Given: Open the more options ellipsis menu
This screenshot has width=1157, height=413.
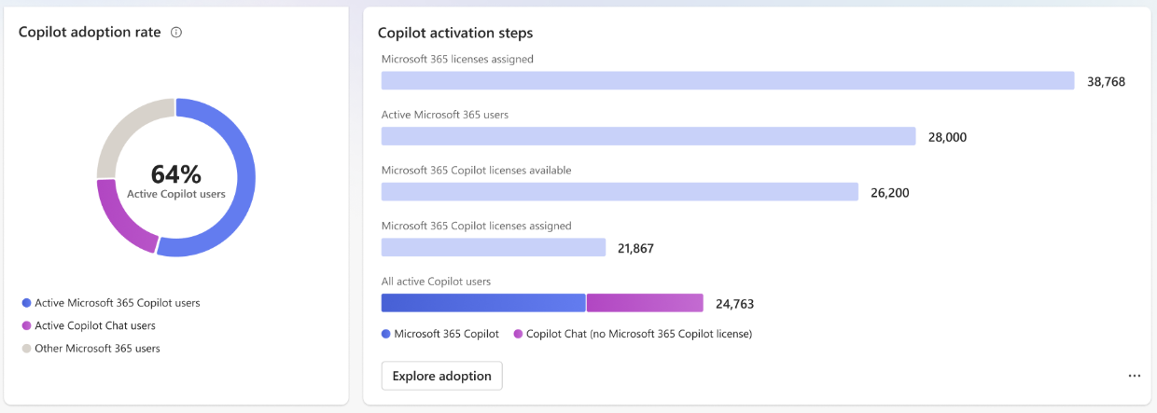Looking at the screenshot, I should pos(1134,376).
